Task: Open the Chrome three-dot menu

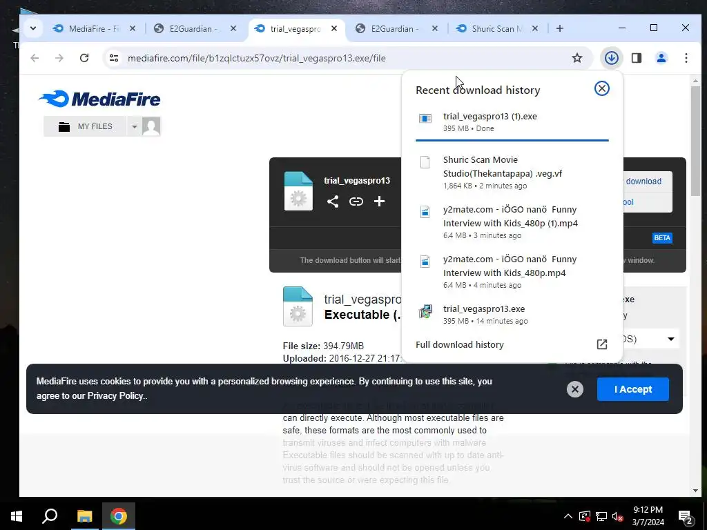Action: [x=686, y=58]
